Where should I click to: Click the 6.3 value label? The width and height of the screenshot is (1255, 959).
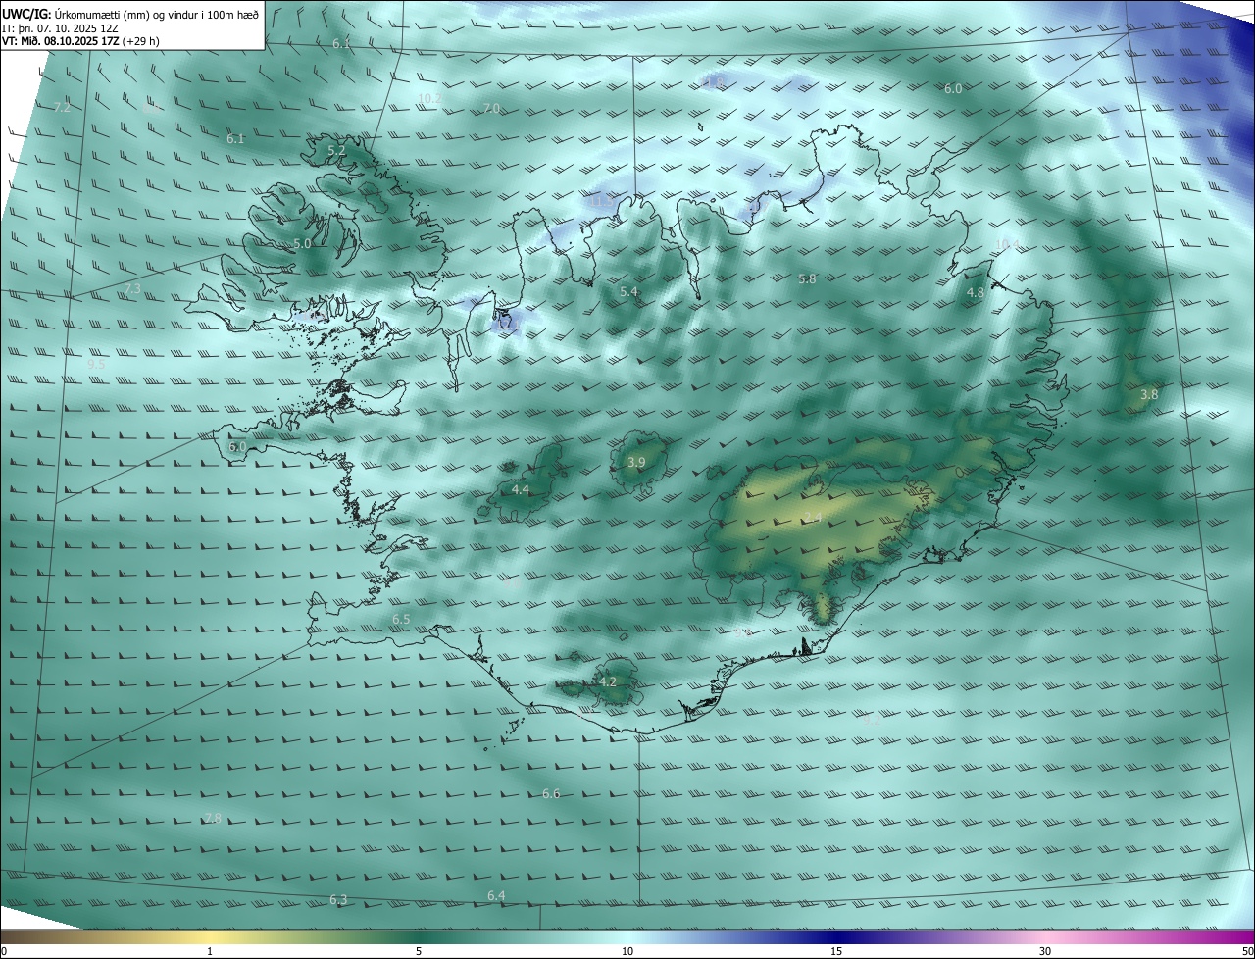[x=338, y=899]
